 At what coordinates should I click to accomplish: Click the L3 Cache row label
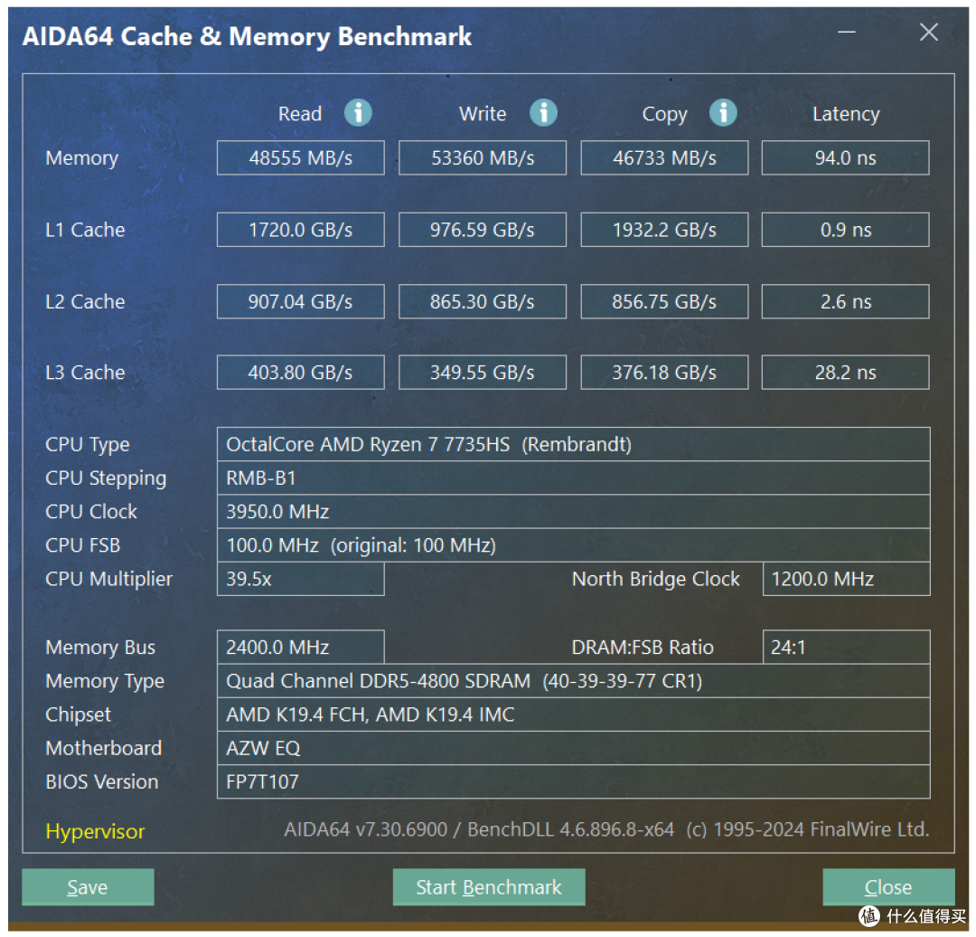click(x=85, y=373)
